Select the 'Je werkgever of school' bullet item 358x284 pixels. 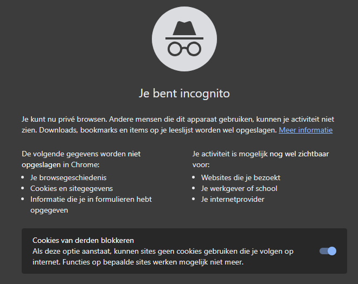239,188
